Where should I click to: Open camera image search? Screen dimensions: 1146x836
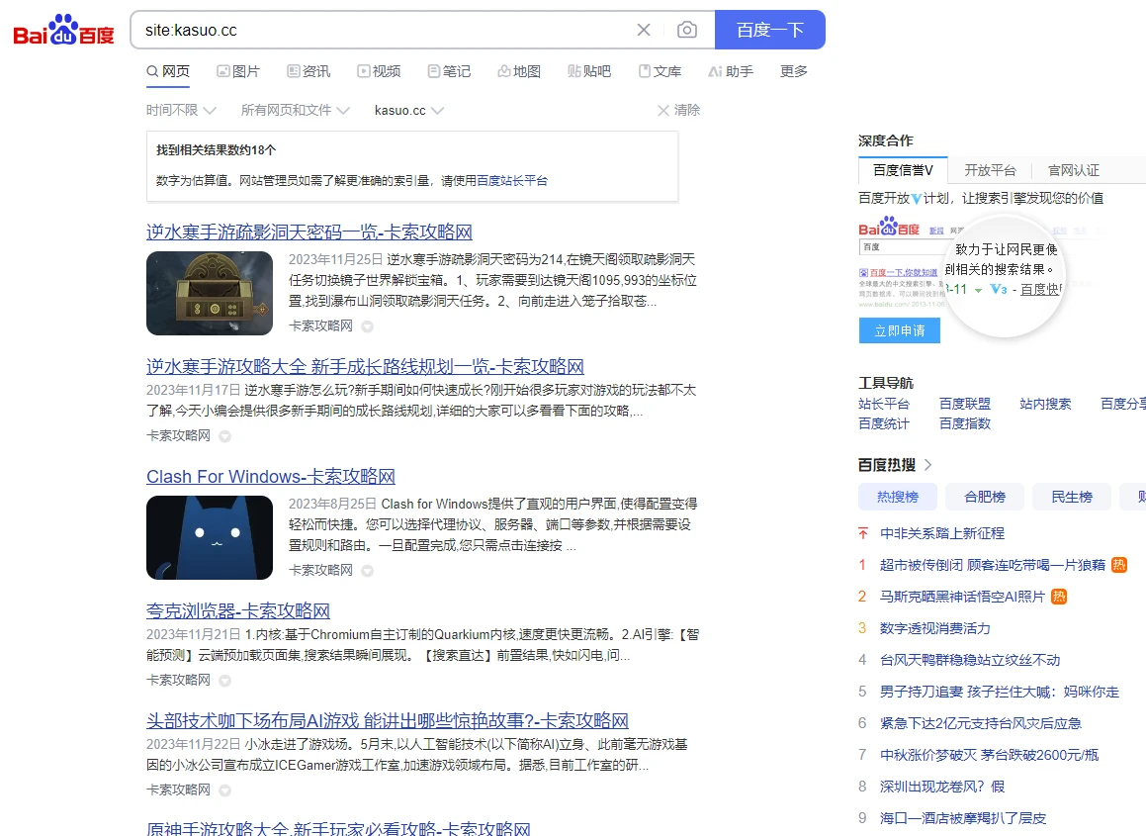pos(686,30)
